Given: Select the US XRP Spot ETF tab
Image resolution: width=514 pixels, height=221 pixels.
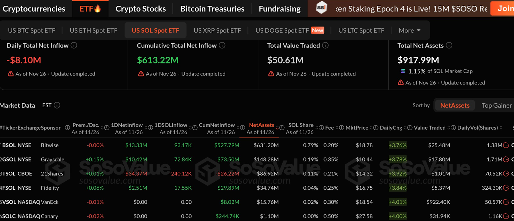Looking at the screenshot, I should pyautogui.click(x=217, y=30).
